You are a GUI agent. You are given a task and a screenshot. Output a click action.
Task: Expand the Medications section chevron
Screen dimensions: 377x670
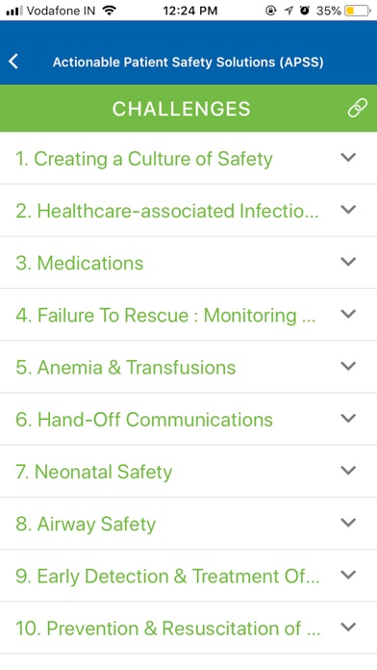coord(348,262)
